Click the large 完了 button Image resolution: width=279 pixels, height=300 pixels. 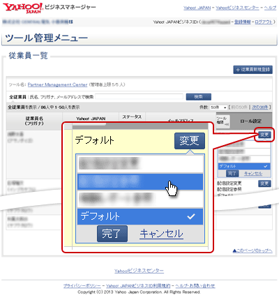pos(112,234)
